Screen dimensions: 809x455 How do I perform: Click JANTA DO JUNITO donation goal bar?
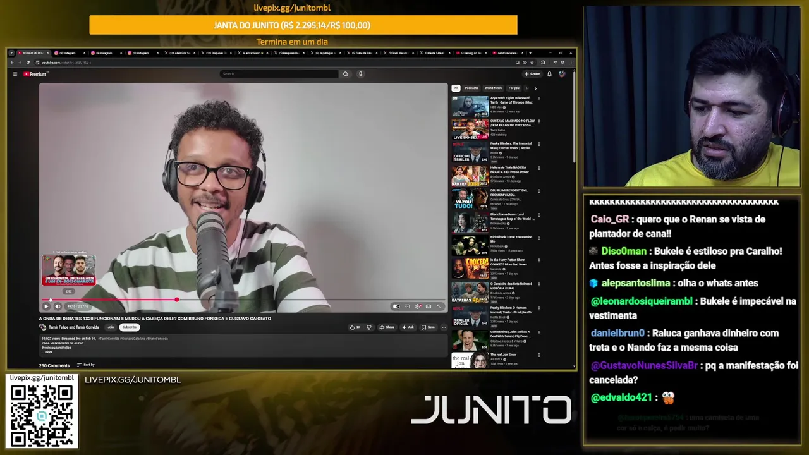click(x=303, y=25)
